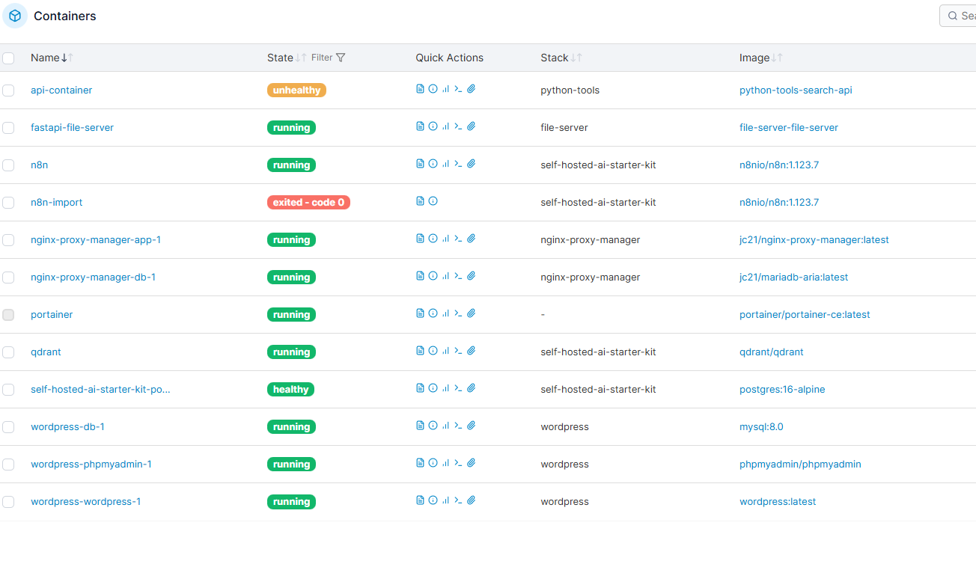The height and width of the screenshot is (564, 976).
Task: View stats for portainer container
Action: point(445,313)
